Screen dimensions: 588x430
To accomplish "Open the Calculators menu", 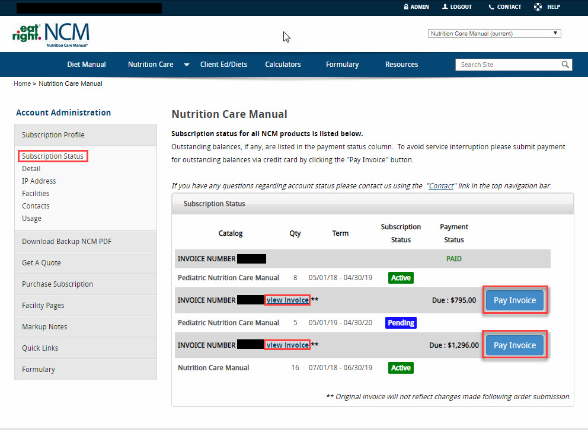I will (x=283, y=65).
